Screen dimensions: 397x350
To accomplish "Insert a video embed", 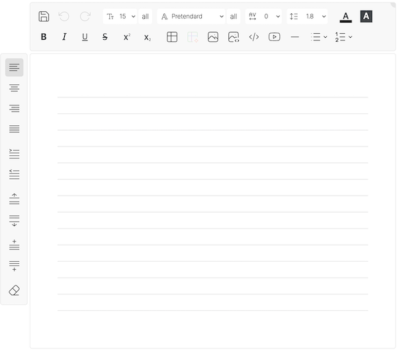I will tap(274, 37).
